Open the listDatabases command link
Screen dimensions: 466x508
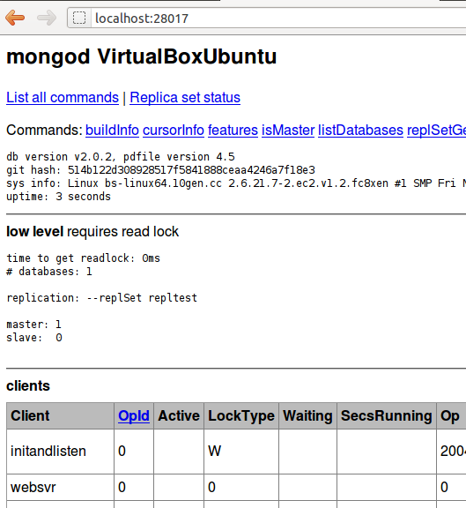coord(361,131)
